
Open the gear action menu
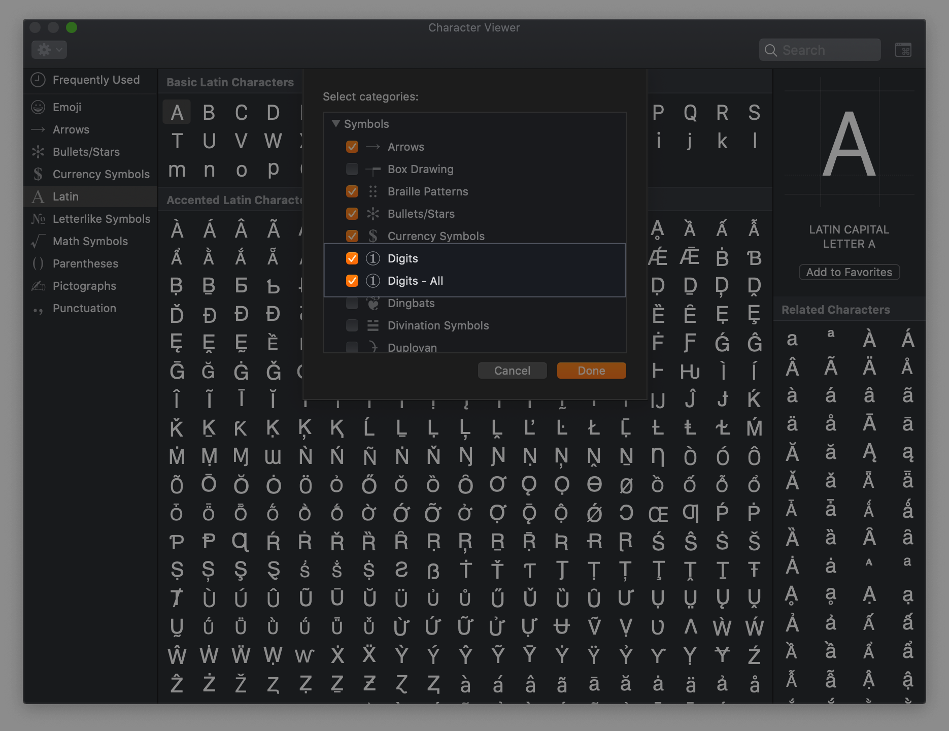[x=49, y=50]
